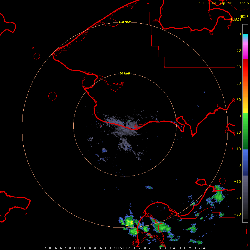Click the "NEXR" label above the color scale
This screenshot has height=250, width=250.
[x=244, y=17]
